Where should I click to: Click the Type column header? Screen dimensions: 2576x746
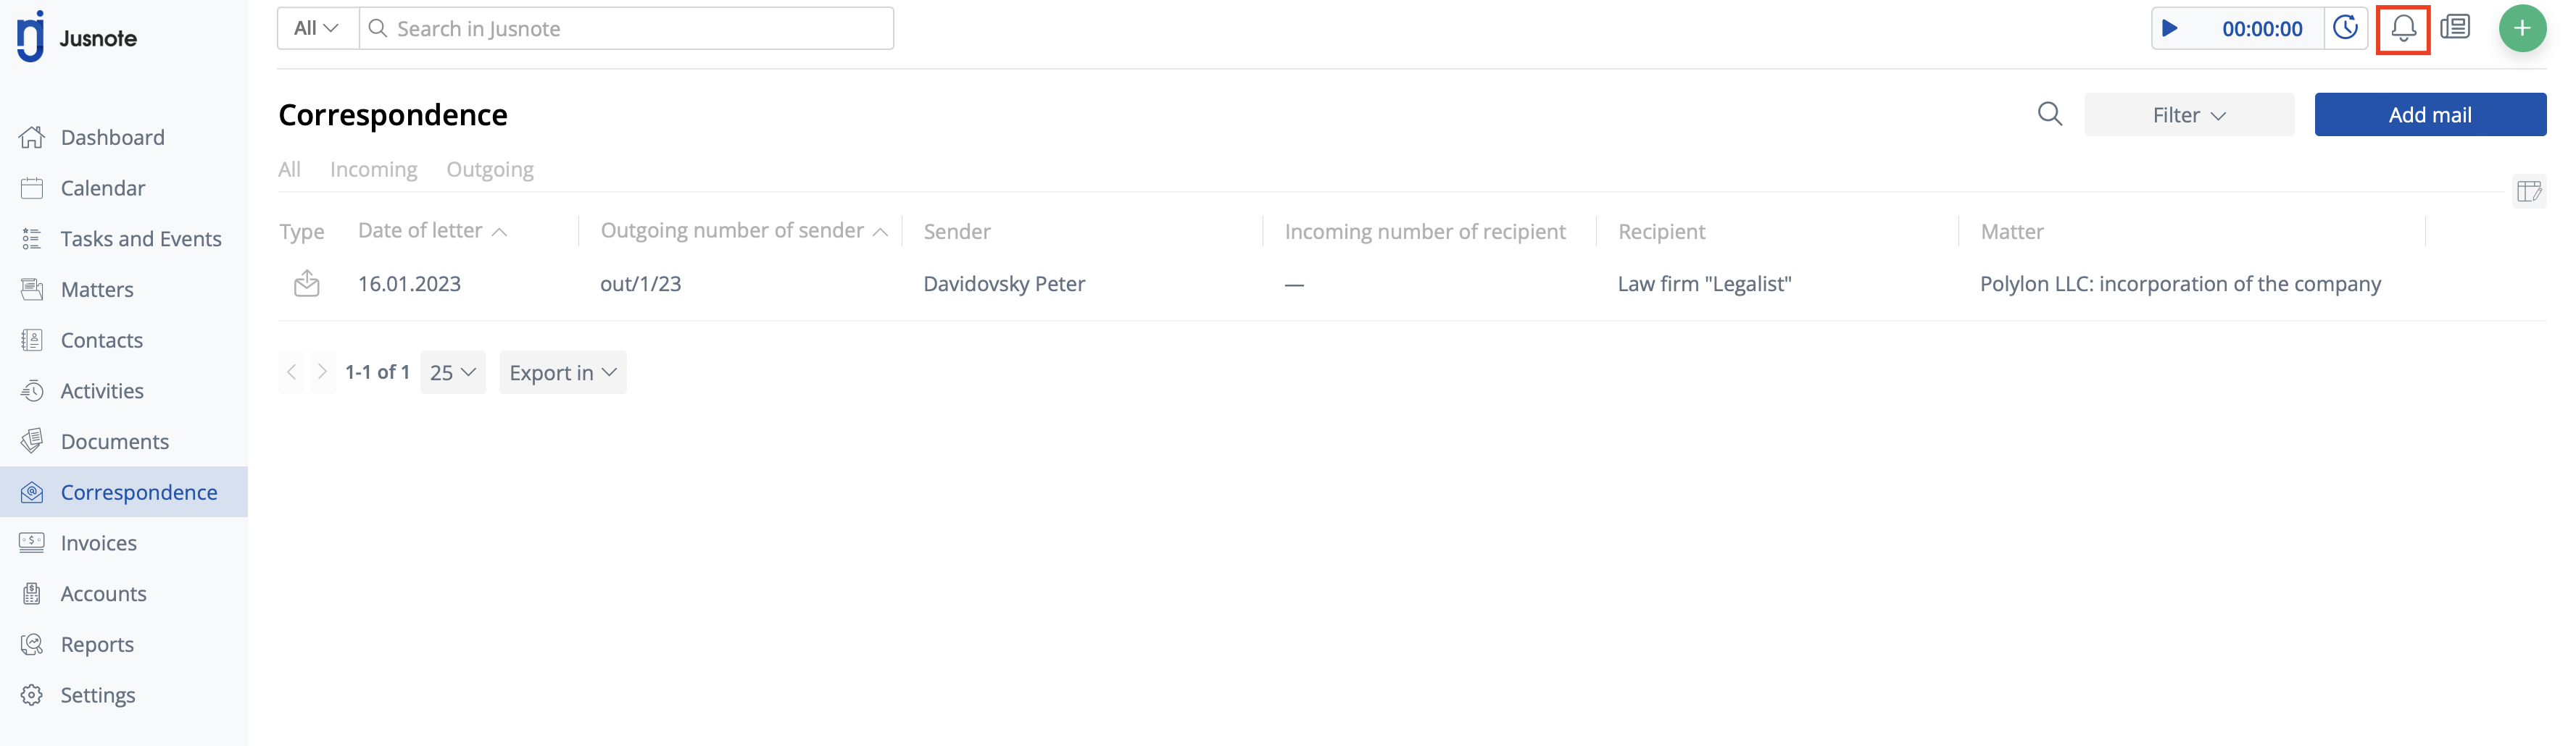click(302, 232)
